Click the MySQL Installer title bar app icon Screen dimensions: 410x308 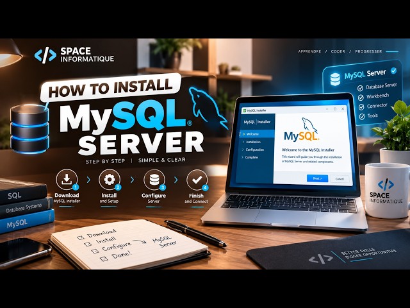[245, 110]
